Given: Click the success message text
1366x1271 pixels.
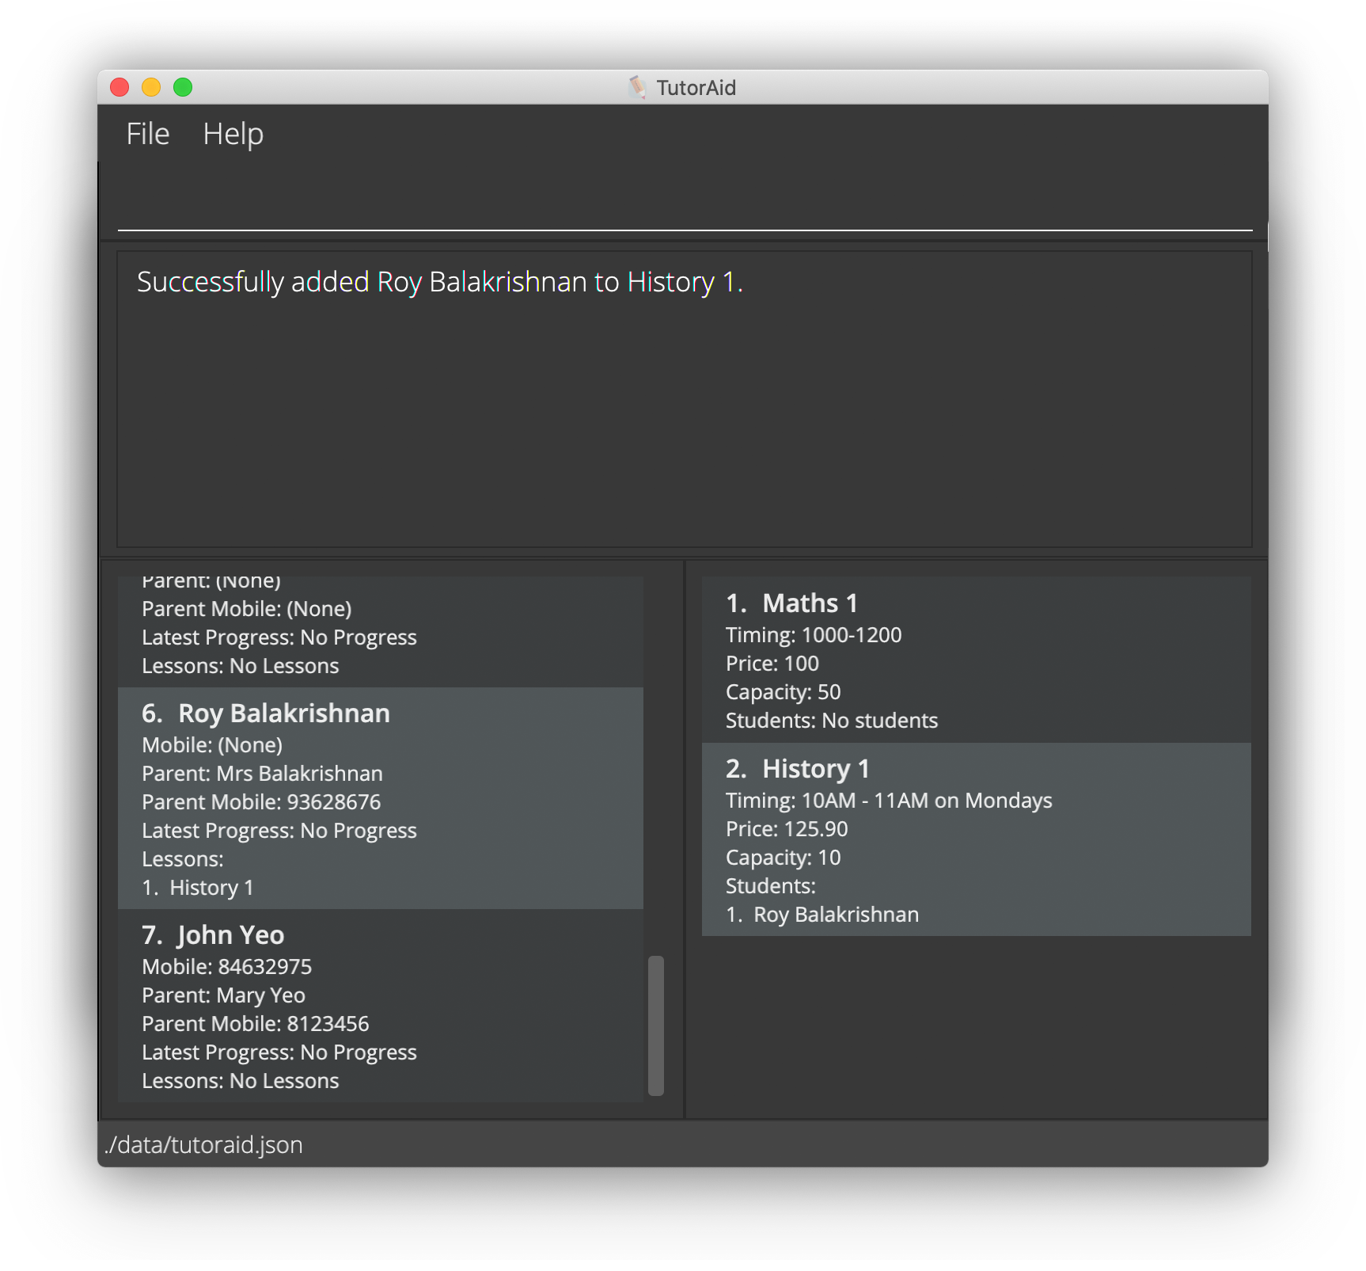Looking at the screenshot, I should (x=439, y=283).
